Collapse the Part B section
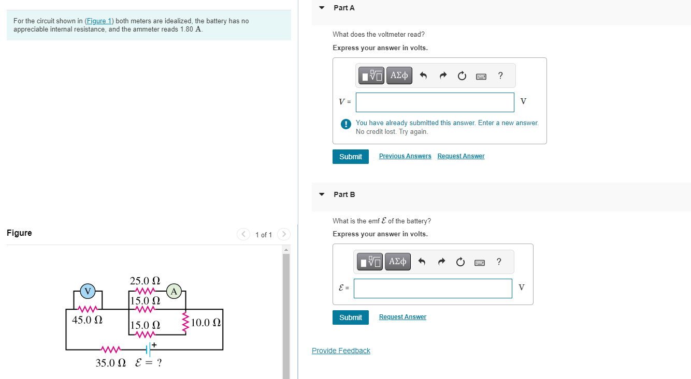This screenshot has width=691, height=379. pyautogui.click(x=321, y=194)
